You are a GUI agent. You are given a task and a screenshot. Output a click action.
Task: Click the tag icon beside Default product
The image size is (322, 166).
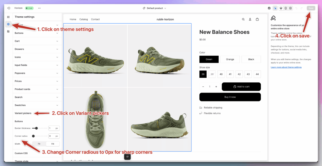point(144,8)
